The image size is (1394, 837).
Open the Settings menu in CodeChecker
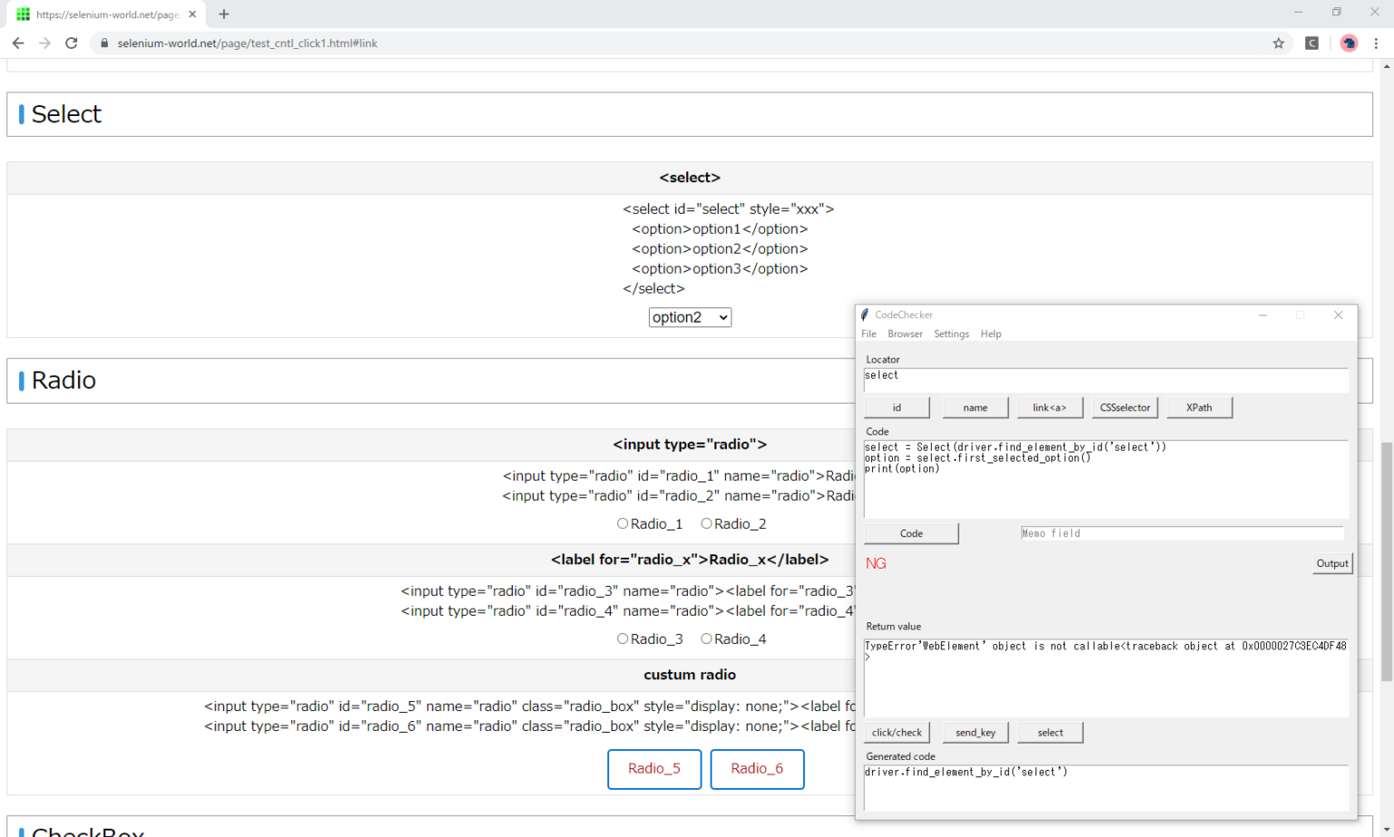point(951,334)
